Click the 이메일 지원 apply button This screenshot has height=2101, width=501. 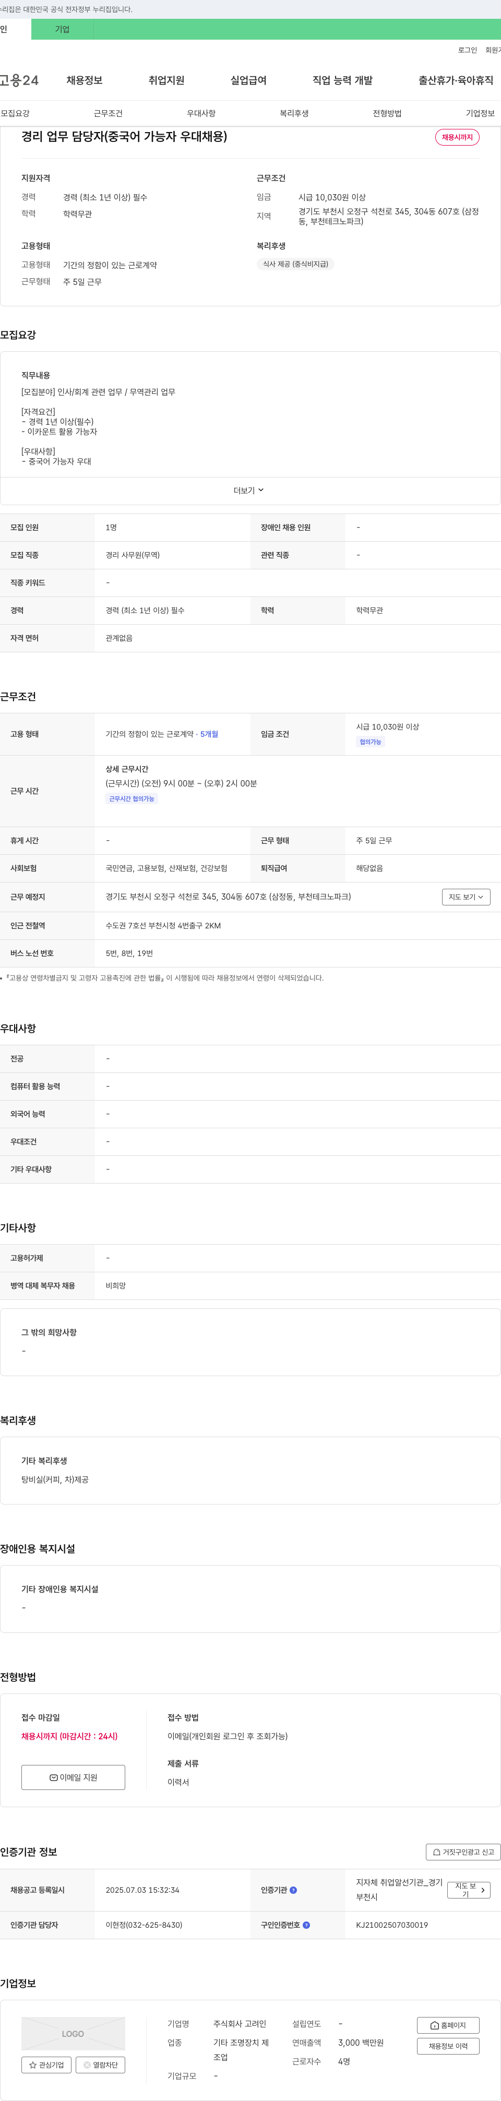click(x=74, y=1777)
